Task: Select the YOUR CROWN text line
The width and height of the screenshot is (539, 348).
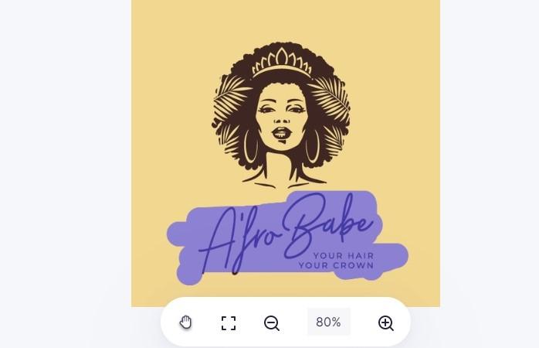Action: point(336,265)
